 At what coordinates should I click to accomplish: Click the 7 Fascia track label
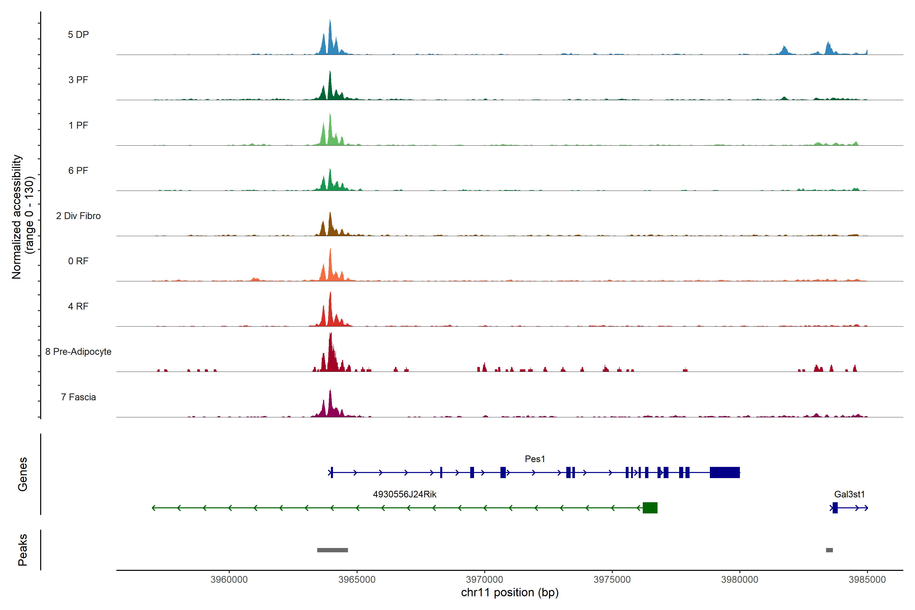[x=78, y=397]
